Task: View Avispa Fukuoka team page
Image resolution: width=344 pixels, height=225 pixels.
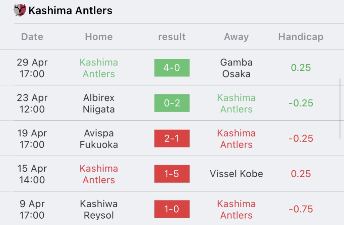Action: [x=99, y=139]
